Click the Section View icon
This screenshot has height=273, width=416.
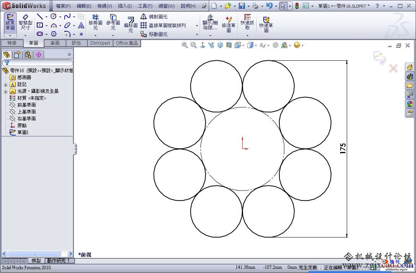(x=229, y=45)
